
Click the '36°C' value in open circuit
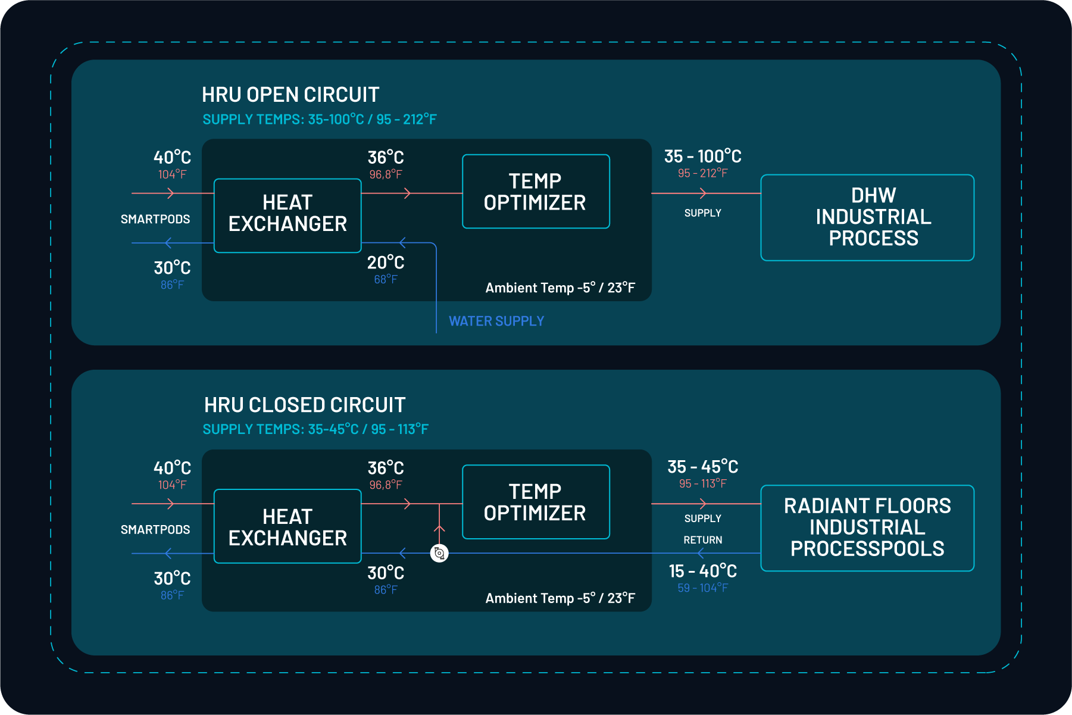386,158
